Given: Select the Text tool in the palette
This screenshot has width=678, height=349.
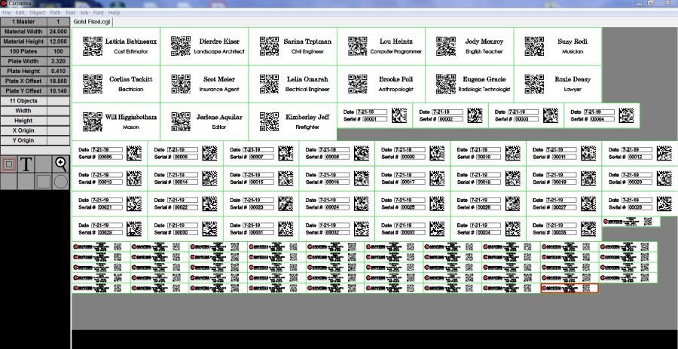Looking at the screenshot, I should click(x=26, y=164).
